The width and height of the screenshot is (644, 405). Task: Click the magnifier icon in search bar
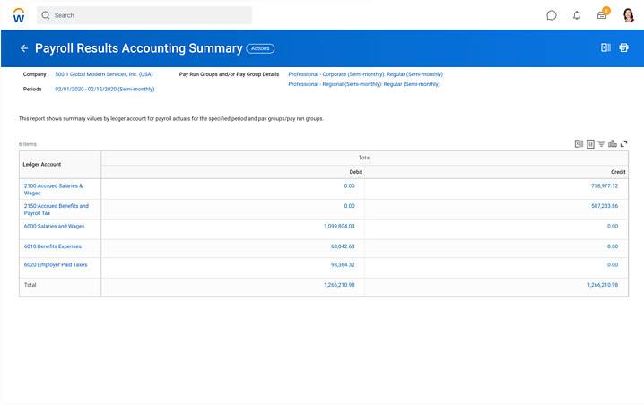[46, 15]
